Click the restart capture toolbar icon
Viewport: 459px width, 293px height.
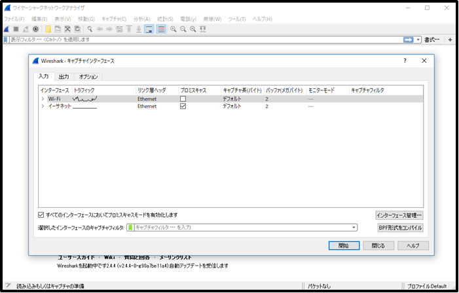coord(26,29)
